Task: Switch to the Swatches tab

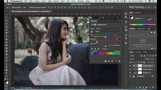Action: click(138, 13)
